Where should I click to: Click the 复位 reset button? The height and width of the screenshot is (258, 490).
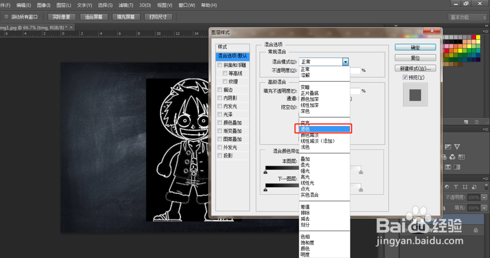pyautogui.click(x=416, y=58)
